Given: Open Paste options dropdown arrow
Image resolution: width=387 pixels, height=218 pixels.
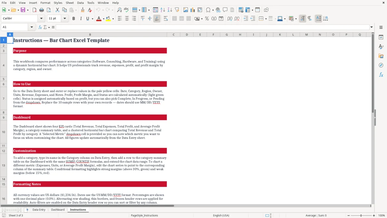Looking at the screenshot, I should pyautogui.click(x=76, y=10).
